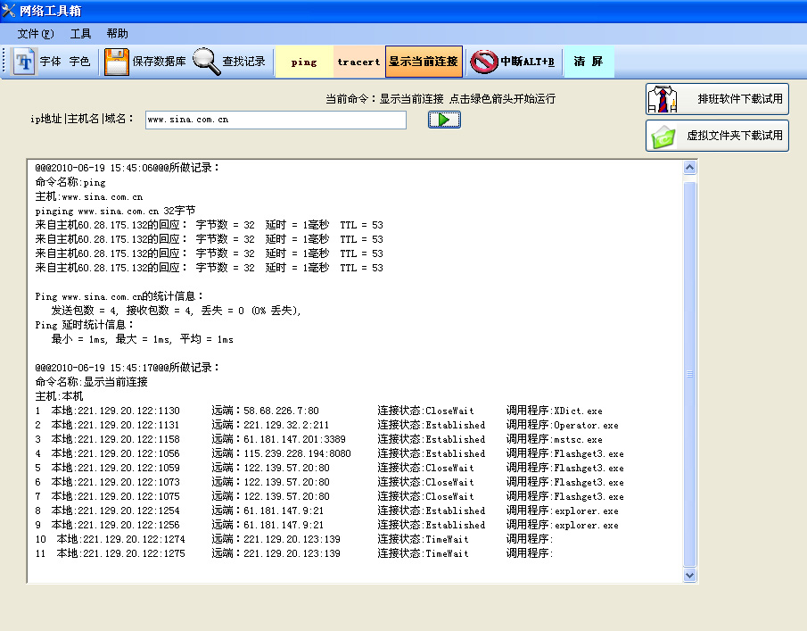Screen dimensions: 807x631
Task: Open the 文件(F) menu
Action: (36, 34)
